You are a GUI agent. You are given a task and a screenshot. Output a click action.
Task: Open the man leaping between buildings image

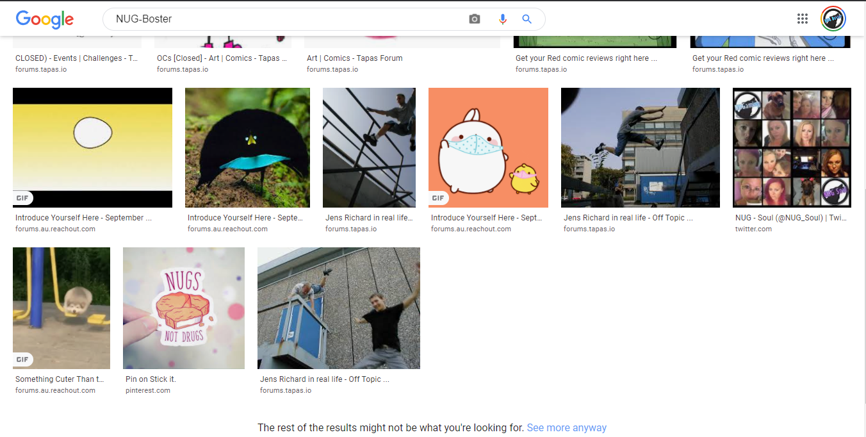pyautogui.click(x=641, y=147)
